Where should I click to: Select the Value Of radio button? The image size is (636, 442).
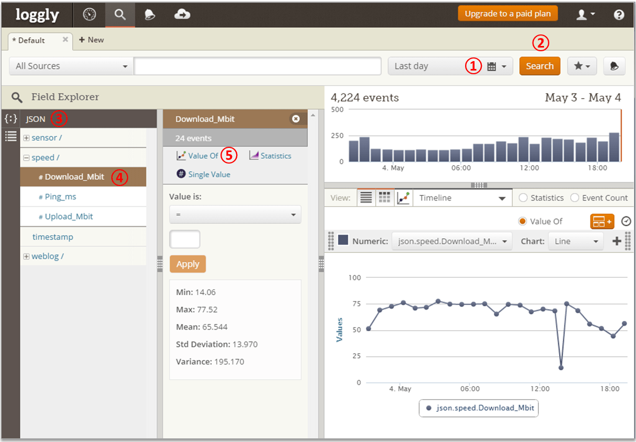[x=522, y=222]
